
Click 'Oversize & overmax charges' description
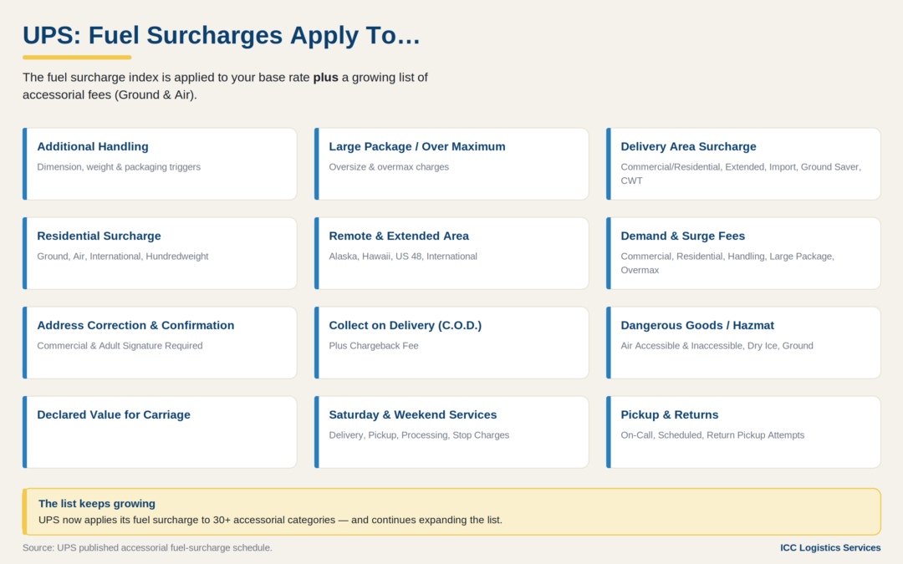tap(389, 167)
